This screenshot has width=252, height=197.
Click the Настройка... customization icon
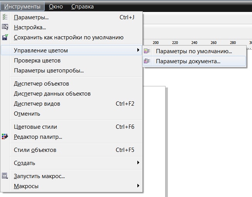[5, 27]
